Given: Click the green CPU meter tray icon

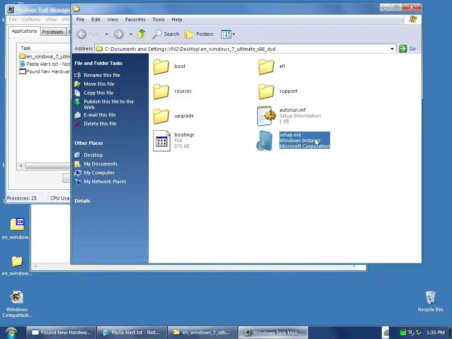Looking at the screenshot, I should (403, 332).
